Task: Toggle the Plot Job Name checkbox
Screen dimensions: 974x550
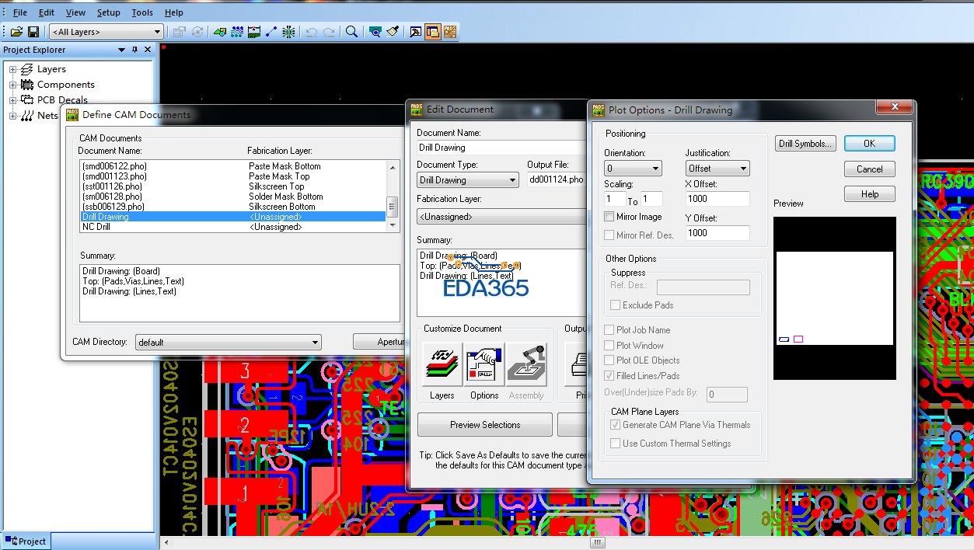Action: coord(610,330)
